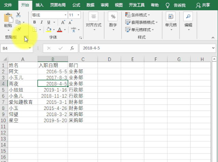The height and width of the screenshot is (162, 218).
Task: Select row 7 header
Action: [3, 102]
